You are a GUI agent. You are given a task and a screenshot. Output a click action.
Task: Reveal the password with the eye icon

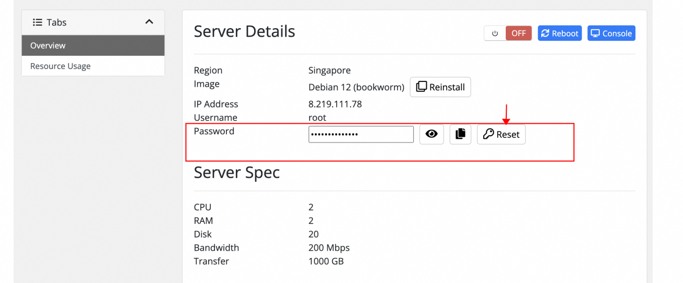click(431, 134)
